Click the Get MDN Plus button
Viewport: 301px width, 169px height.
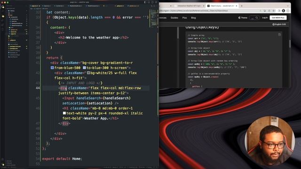tap(278, 18)
